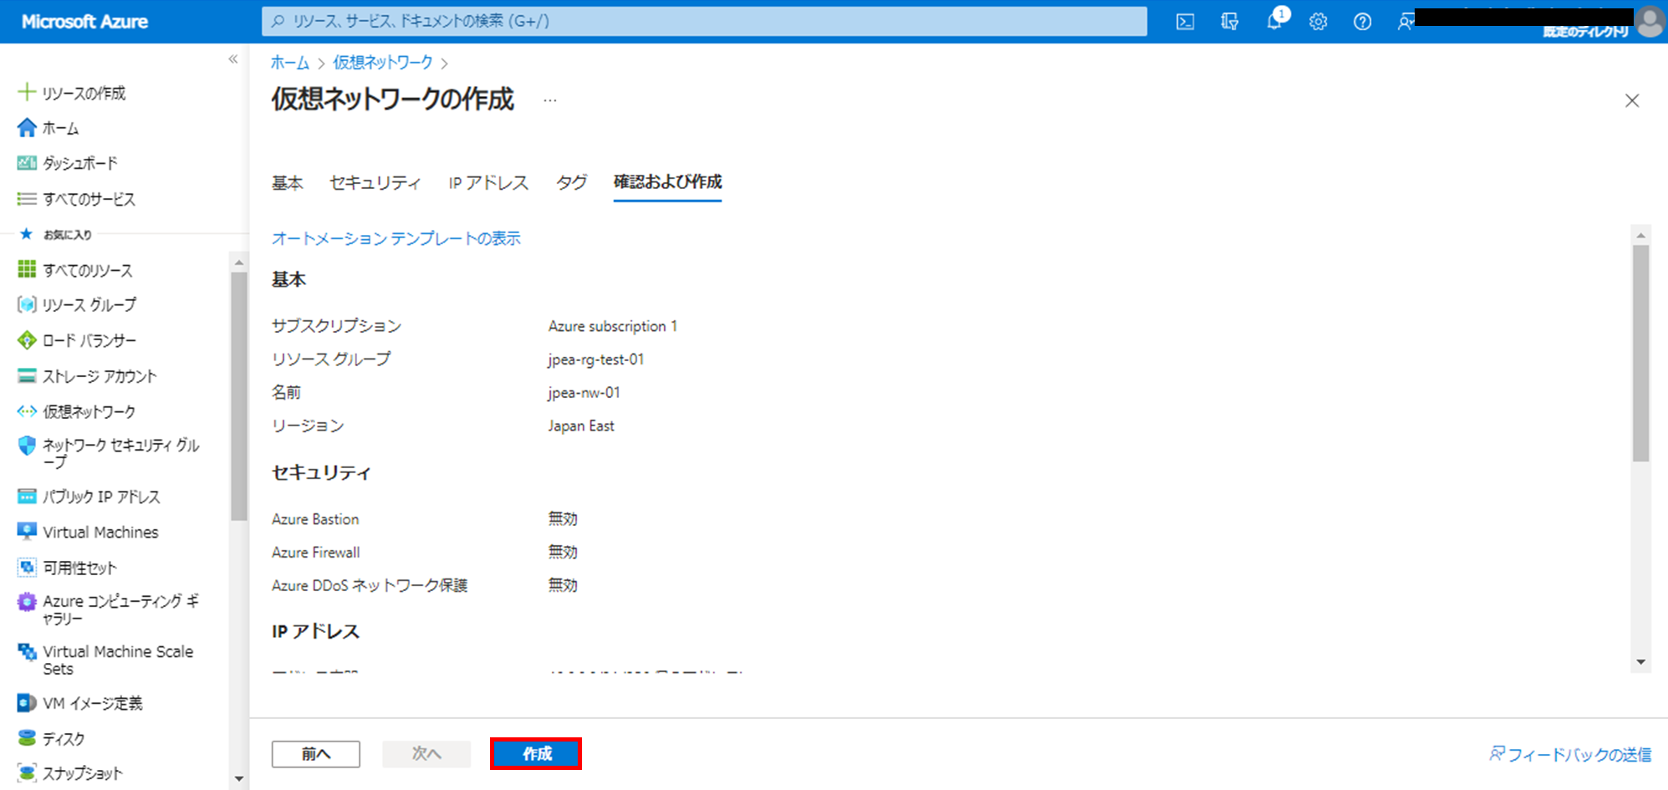Screen dimensions: 1668x790
Task: Open the directory and subscription filter icon
Action: (1229, 22)
